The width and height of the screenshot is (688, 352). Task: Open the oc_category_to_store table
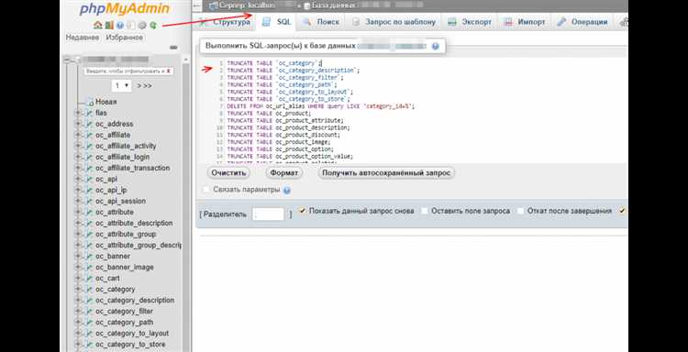[x=130, y=345]
